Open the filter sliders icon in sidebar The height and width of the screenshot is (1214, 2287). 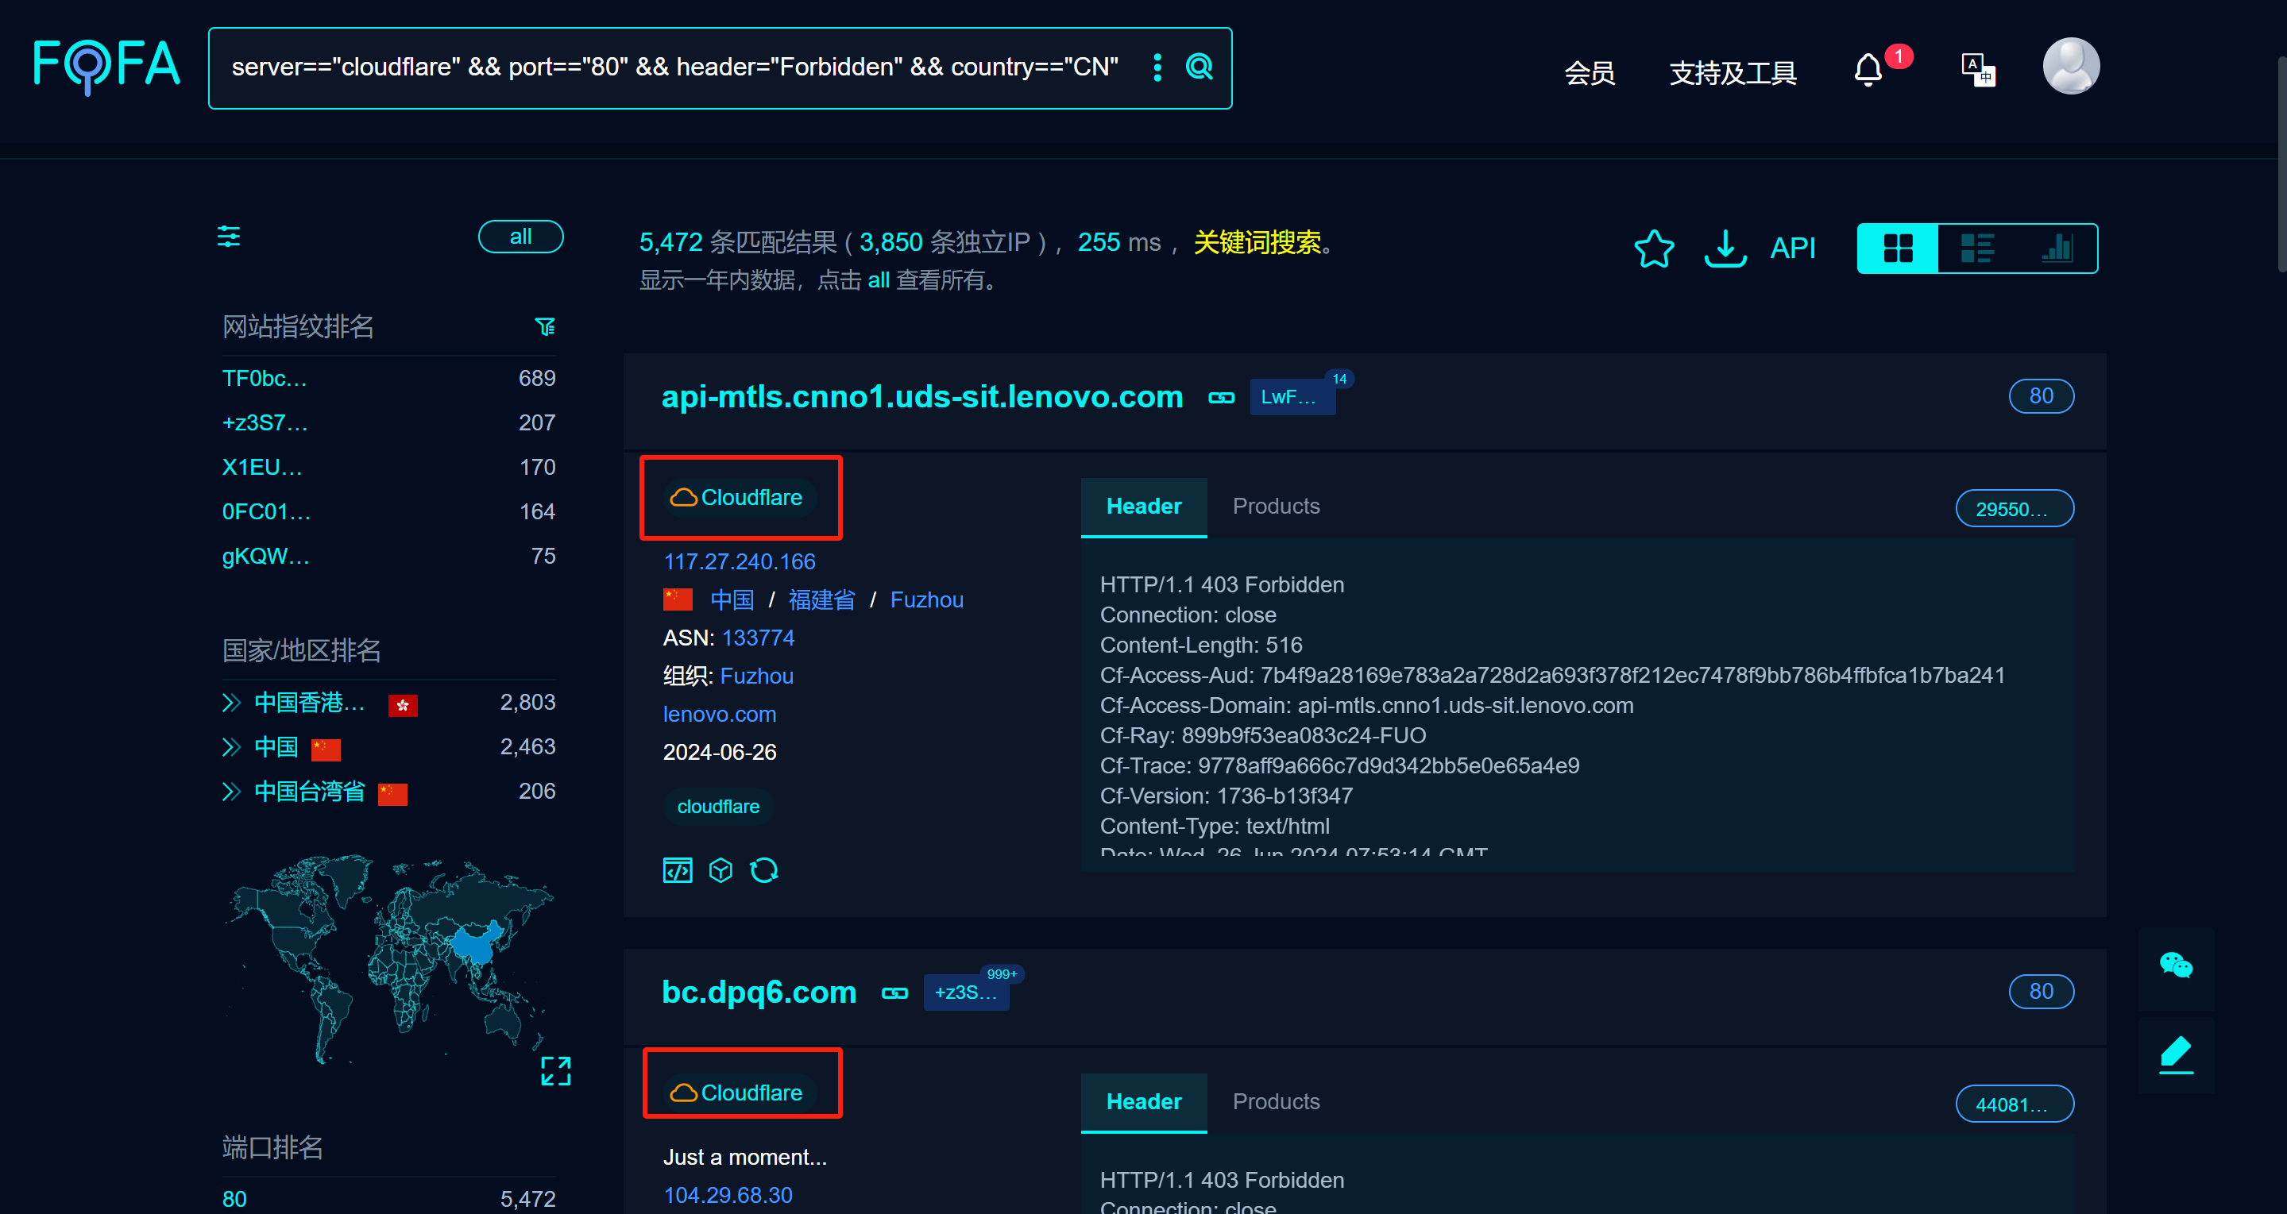tap(229, 237)
